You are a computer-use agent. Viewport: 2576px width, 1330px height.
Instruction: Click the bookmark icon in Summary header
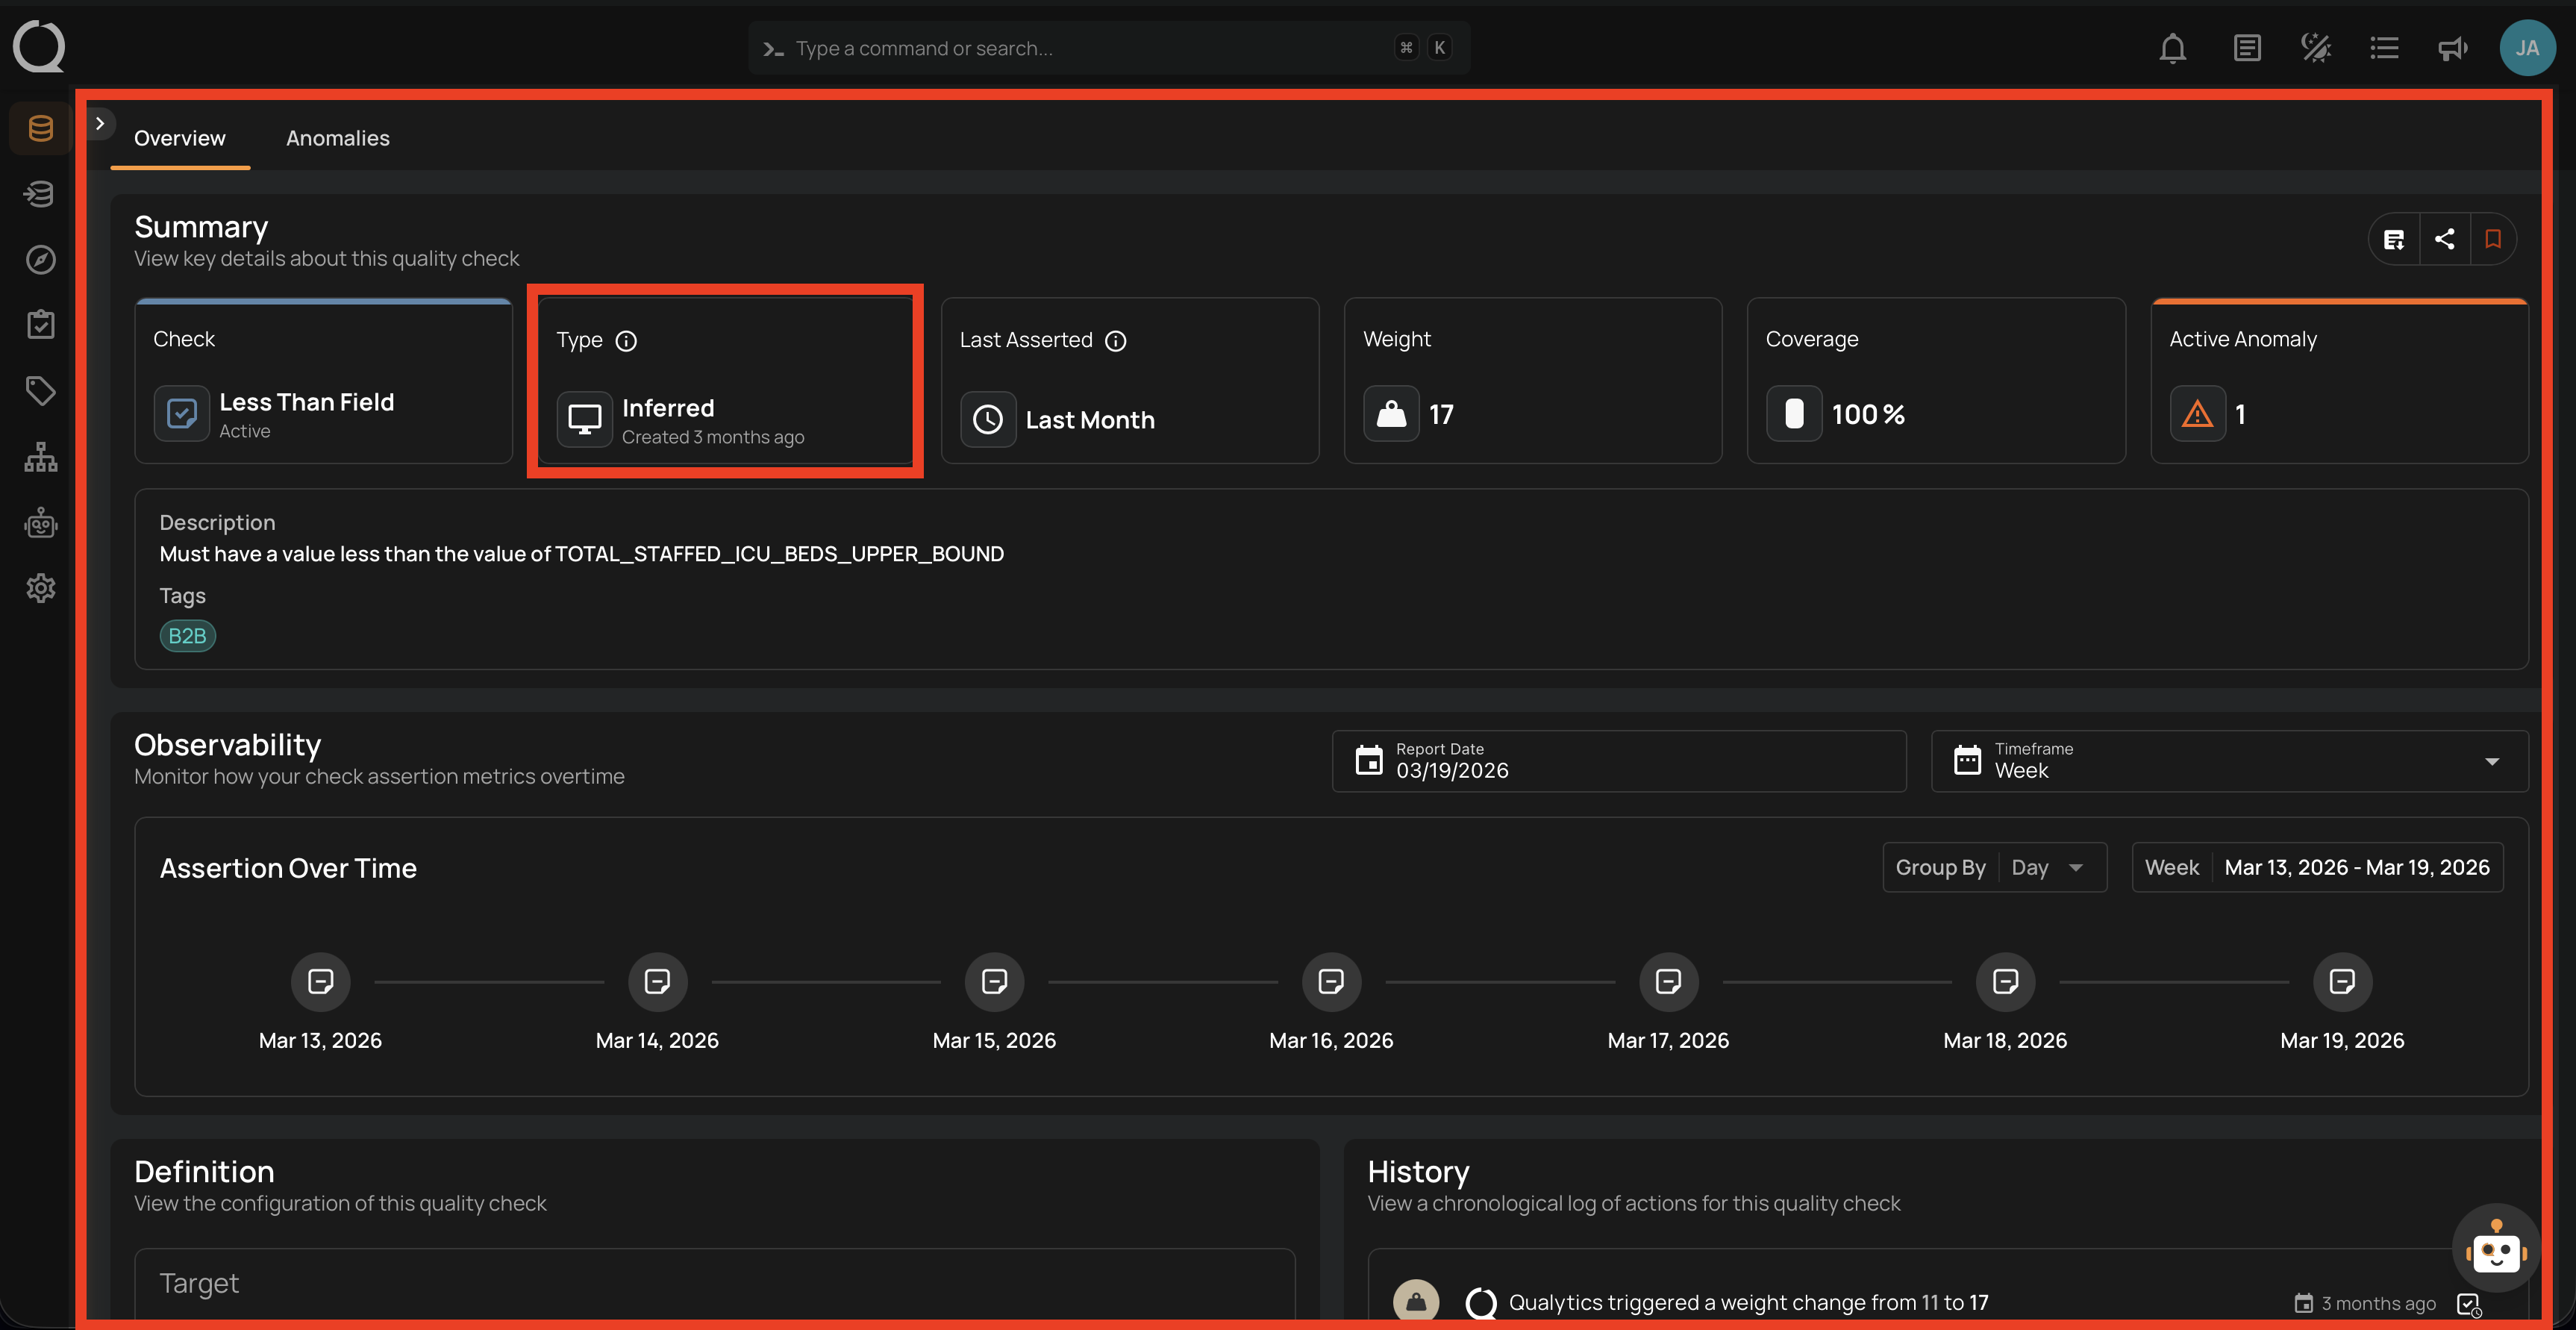2492,239
